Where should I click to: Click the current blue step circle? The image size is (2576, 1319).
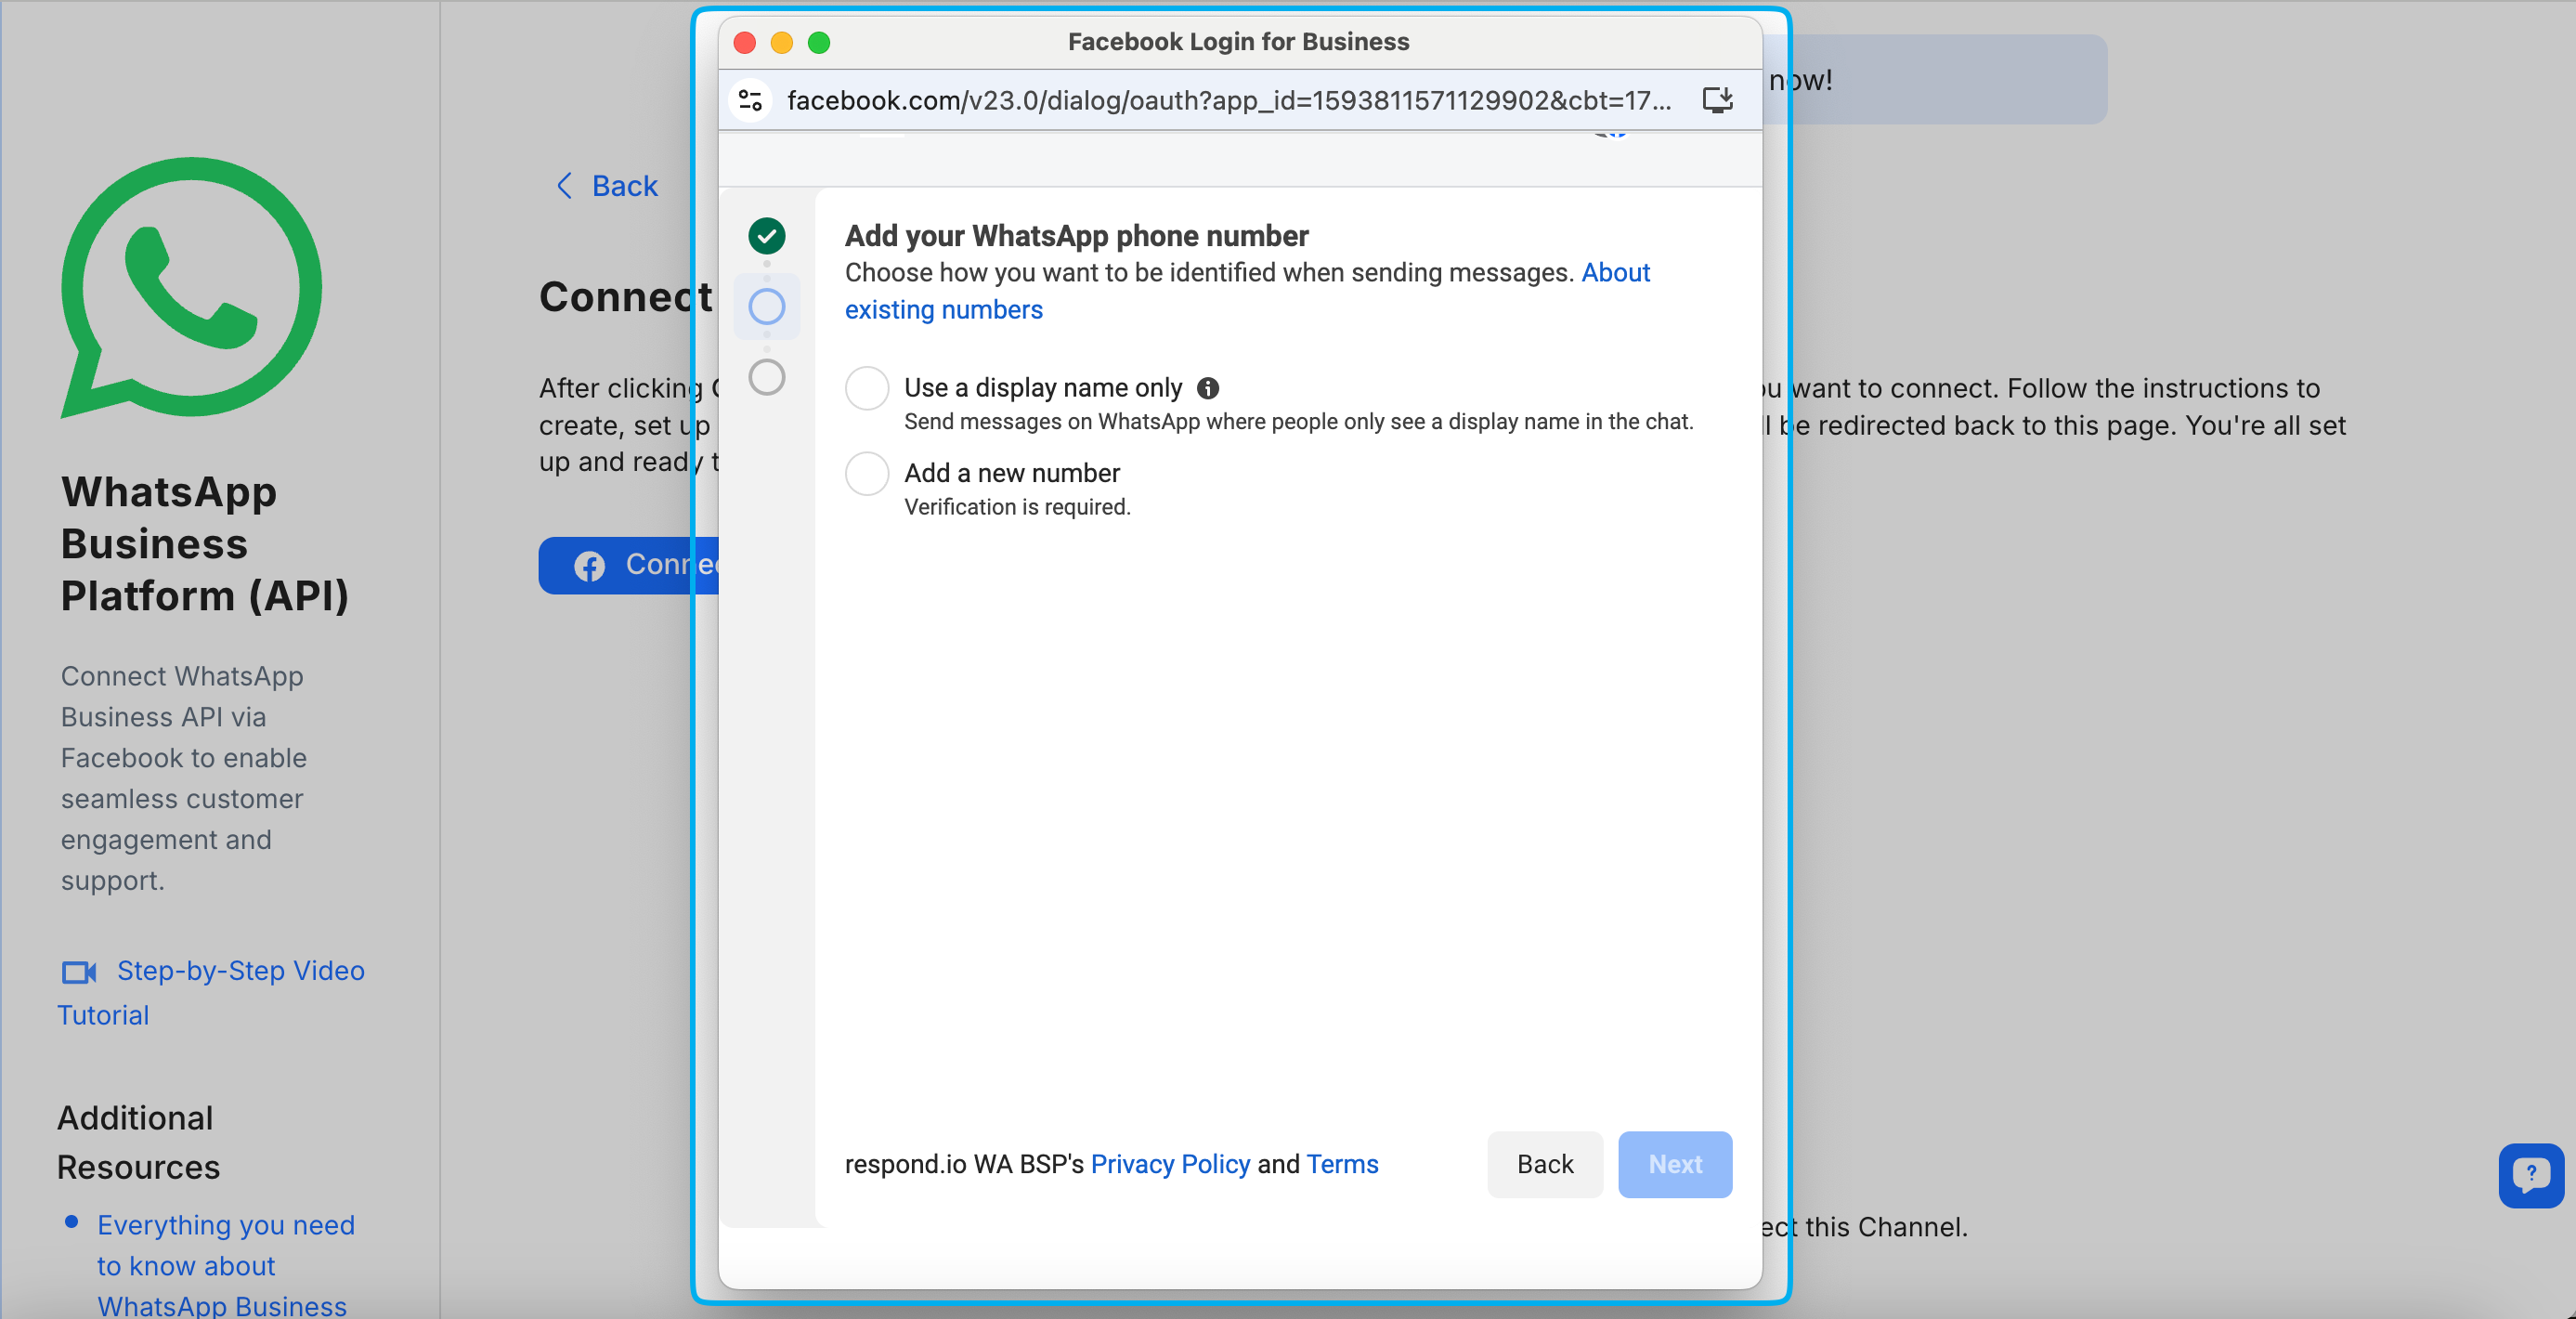coord(767,307)
